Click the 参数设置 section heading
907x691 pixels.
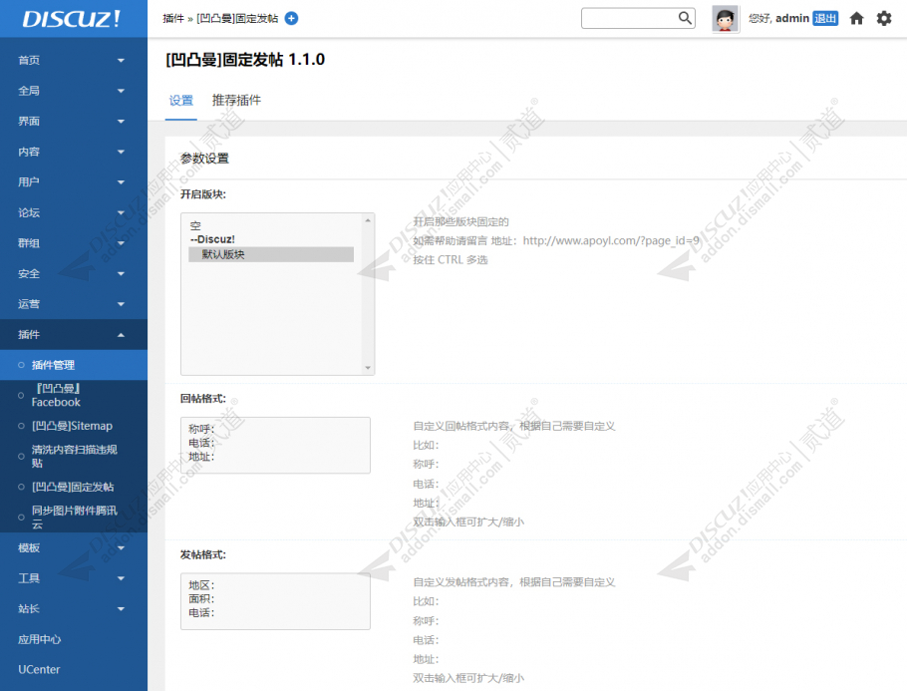coord(204,159)
